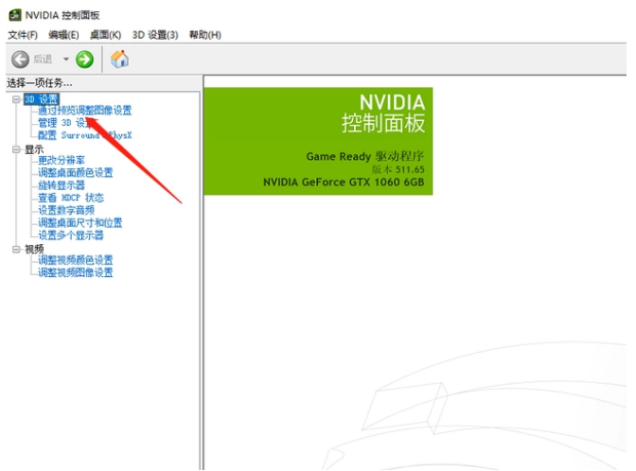Open 配置 Surround、PhysX
The image size is (636, 471).
coord(85,135)
